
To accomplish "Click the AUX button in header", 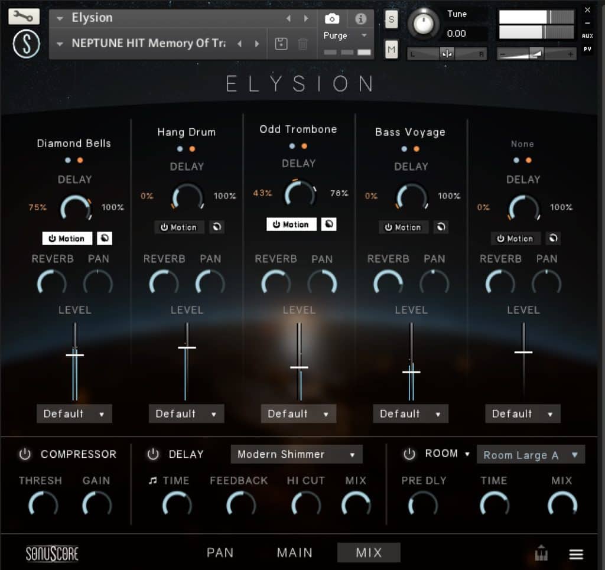I will pos(587,36).
